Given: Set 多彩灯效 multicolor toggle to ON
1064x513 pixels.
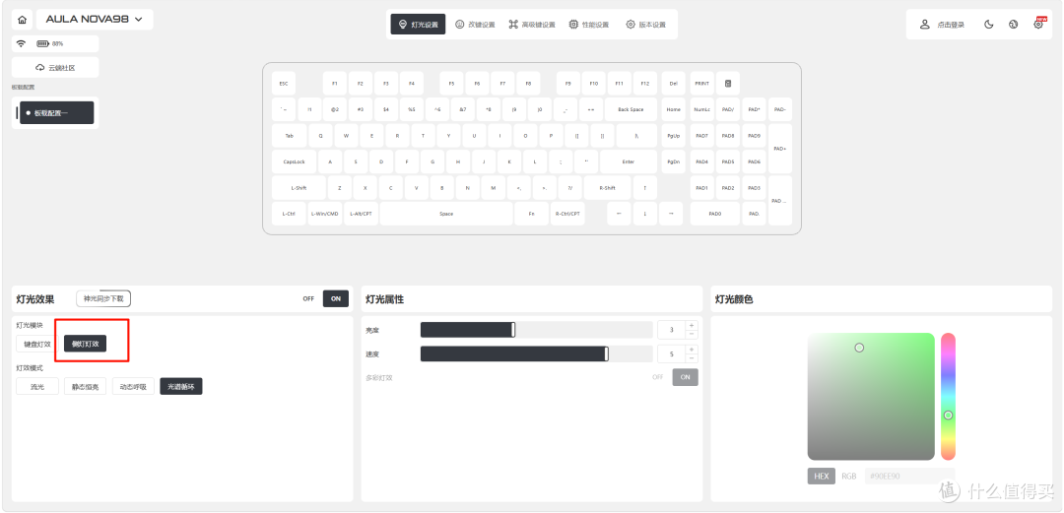Looking at the screenshot, I should tap(686, 377).
